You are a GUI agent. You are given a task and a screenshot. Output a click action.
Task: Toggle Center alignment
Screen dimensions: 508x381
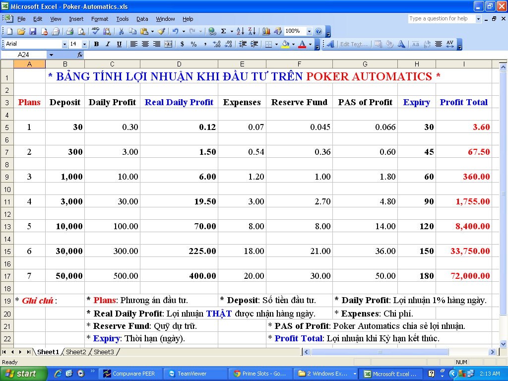[145, 44]
